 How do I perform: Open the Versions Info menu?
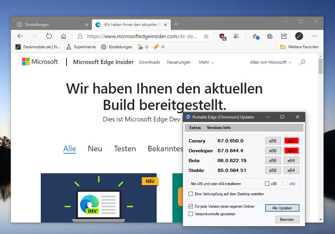pos(219,128)
